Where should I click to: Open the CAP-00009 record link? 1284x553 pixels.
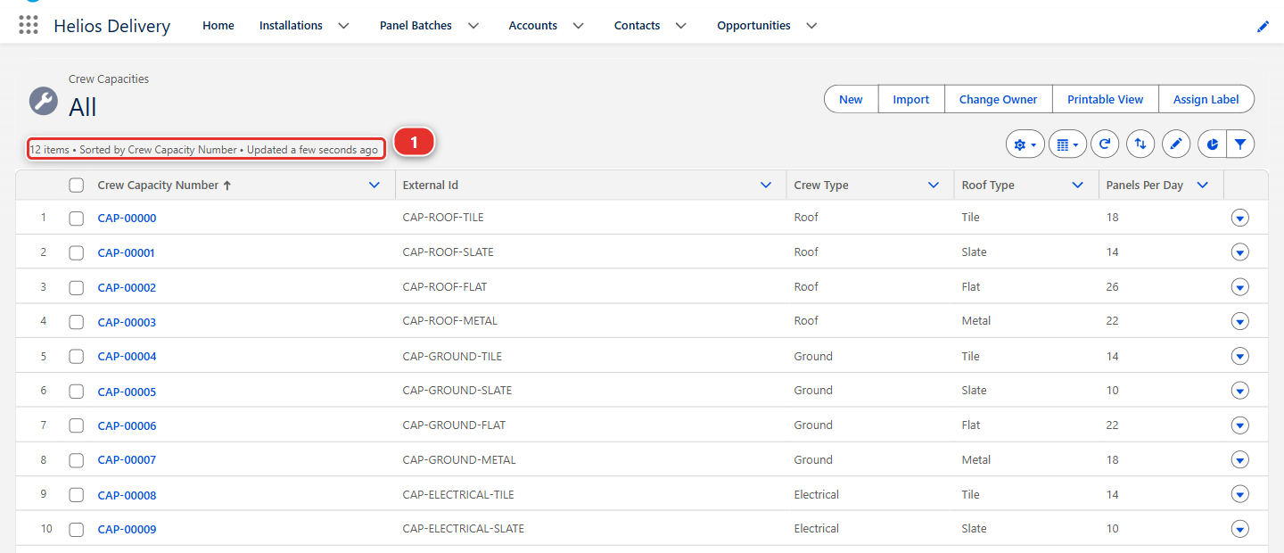[127, 530]
